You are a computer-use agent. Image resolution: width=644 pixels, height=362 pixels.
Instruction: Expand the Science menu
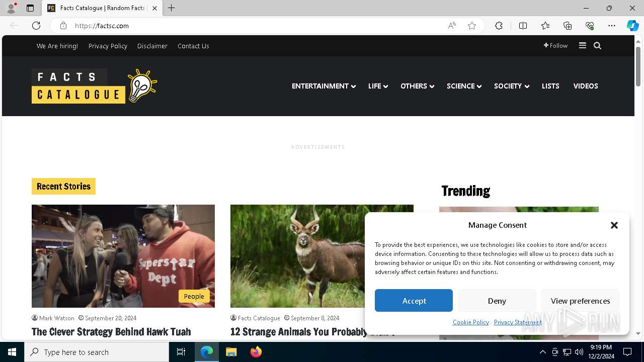(464, 86)
